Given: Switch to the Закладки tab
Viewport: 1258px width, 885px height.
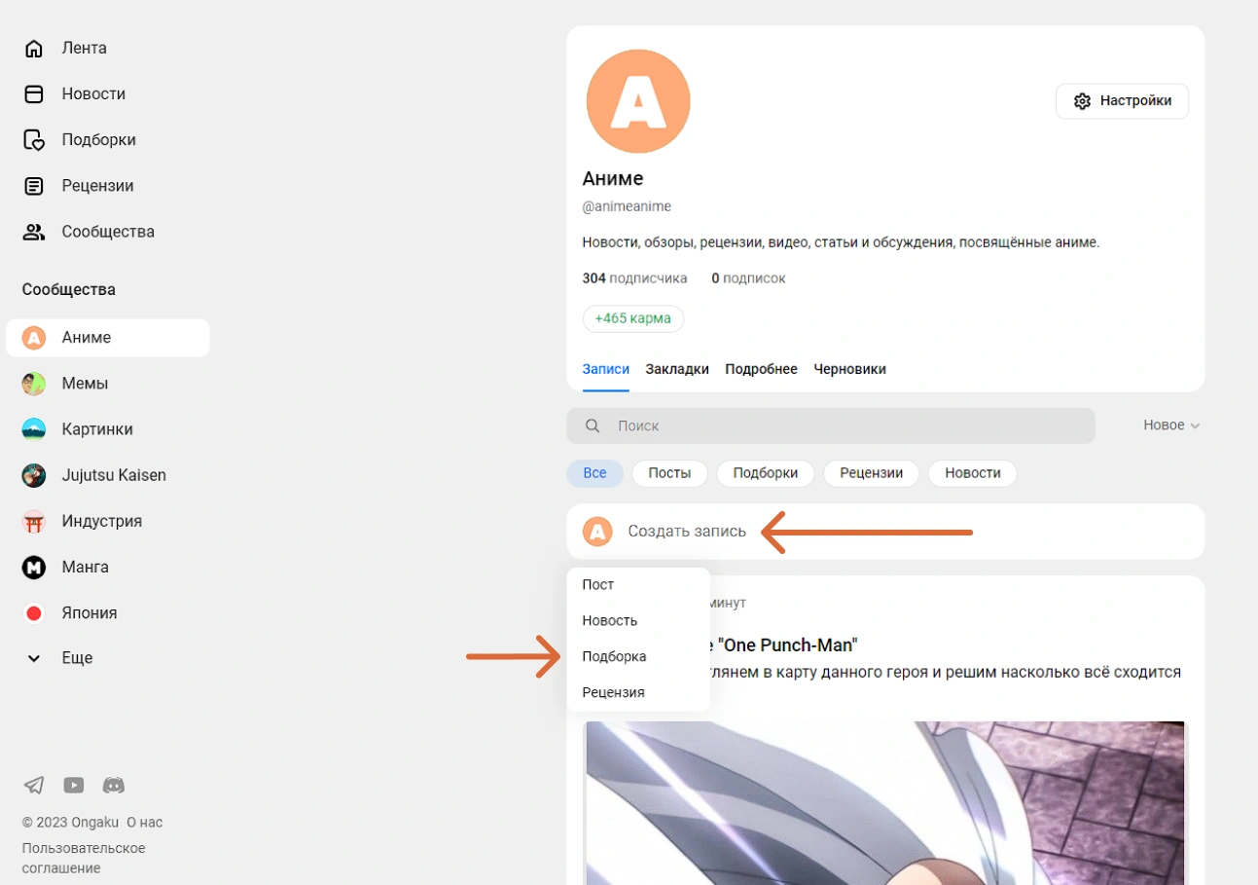Looking at the screenshot, I should point(676,369).
